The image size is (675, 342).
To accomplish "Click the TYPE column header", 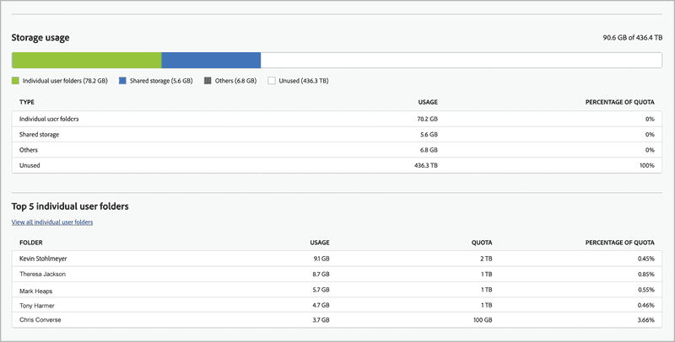I will [x=27, y=102].
